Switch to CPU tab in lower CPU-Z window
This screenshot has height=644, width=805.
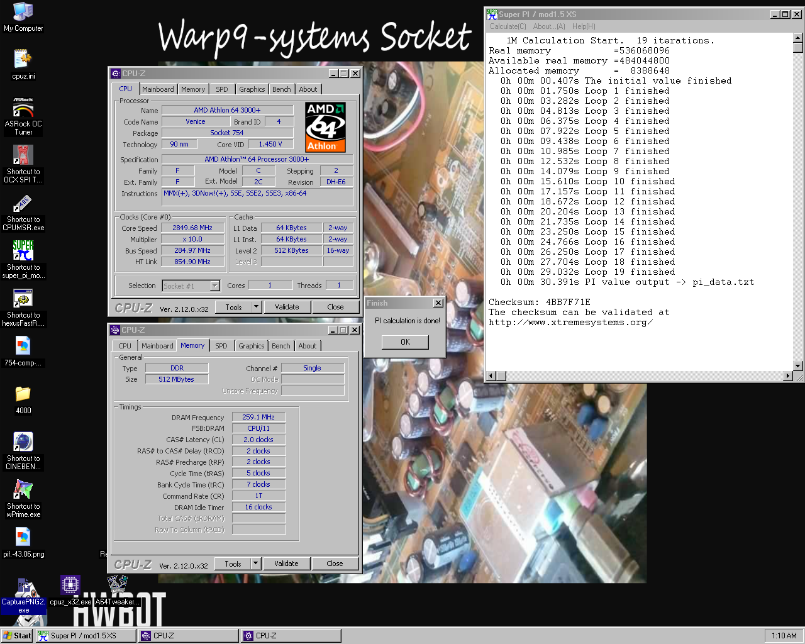point(125,346)
